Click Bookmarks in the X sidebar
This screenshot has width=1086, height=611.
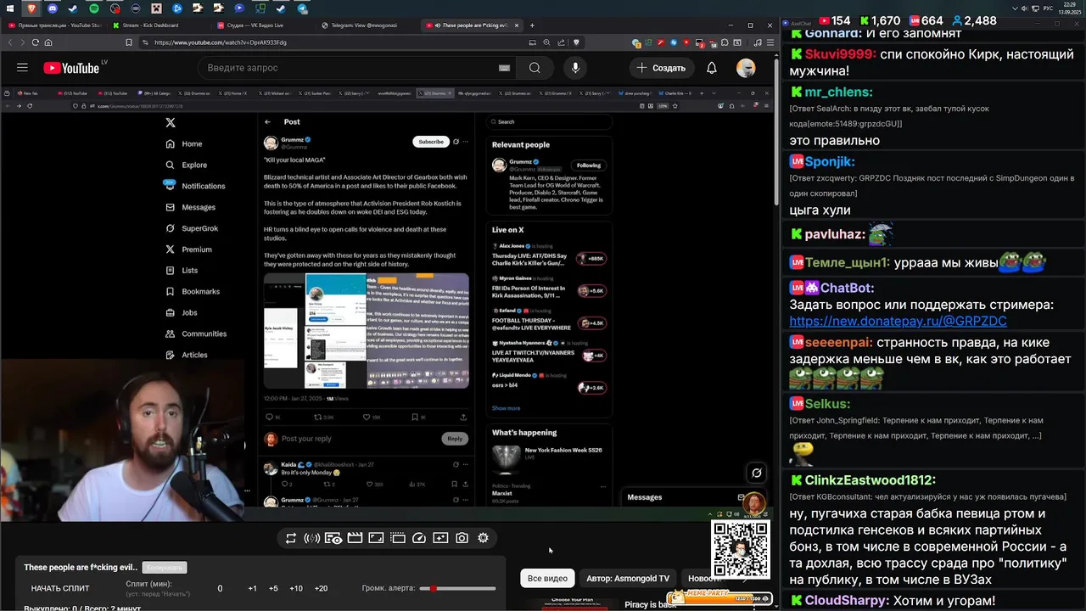pyautogui.click(x=193, y=291)
